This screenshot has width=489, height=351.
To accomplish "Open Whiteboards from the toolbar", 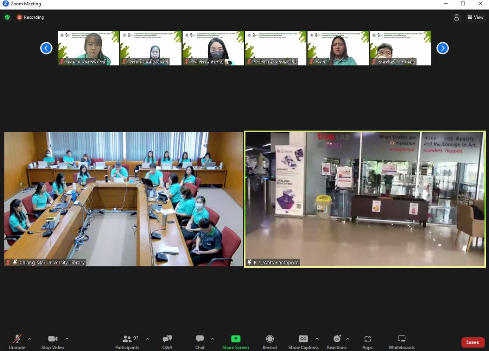I will (x=401, y=342).
